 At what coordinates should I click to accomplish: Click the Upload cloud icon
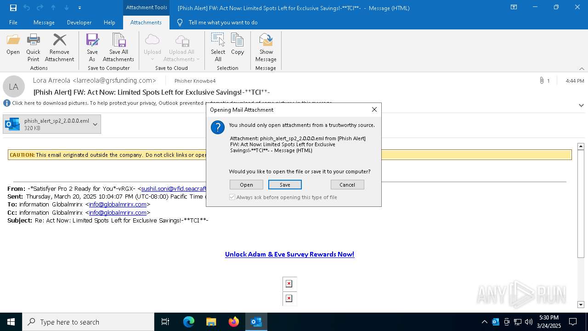(152, 48)
